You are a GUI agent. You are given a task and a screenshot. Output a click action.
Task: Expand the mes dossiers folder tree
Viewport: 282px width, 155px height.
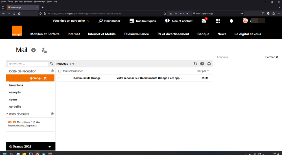7,114
